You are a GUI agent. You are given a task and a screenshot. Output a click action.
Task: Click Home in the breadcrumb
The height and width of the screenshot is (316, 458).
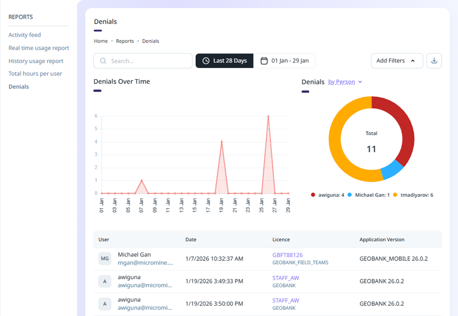tap(101, 41)
